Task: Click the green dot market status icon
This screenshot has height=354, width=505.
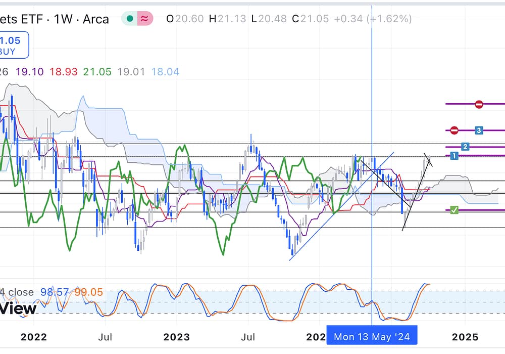Action: pyautogui.click(x=130, y=19)
